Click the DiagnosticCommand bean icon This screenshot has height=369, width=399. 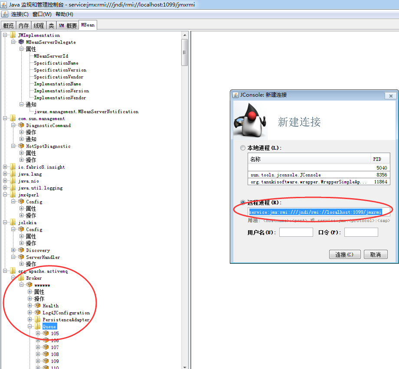[x=21, y=125]
